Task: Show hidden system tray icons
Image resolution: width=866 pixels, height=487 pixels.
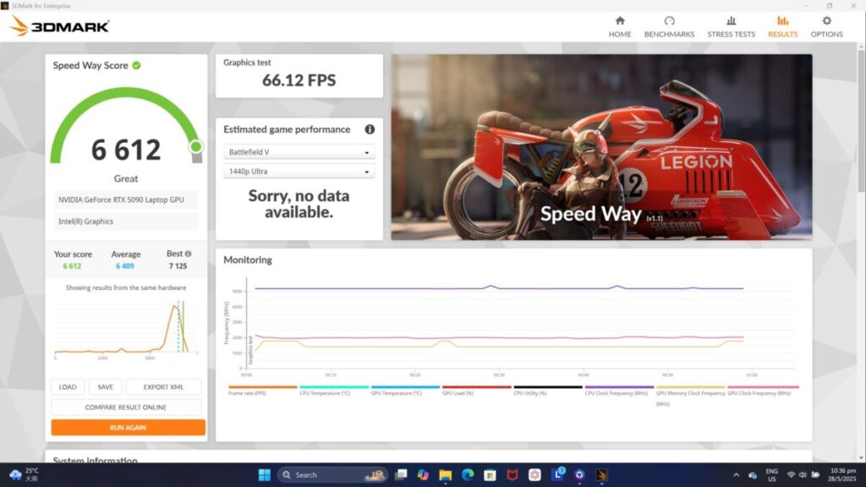Action: 737,475
